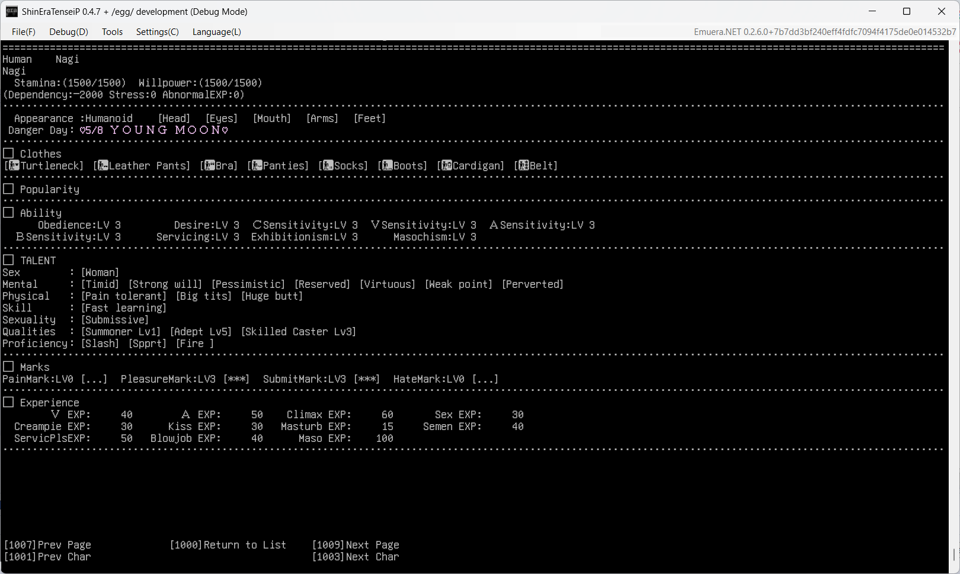
Task: Click the [Feet] appearance link
Action: pyautogui.click(x=370, y=118)
